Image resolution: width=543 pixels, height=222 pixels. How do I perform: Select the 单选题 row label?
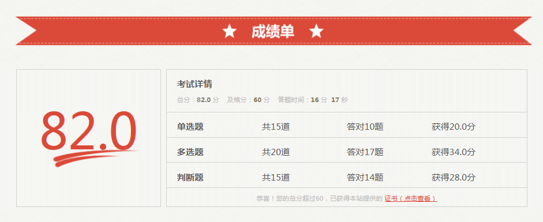[x=190, y=127]
